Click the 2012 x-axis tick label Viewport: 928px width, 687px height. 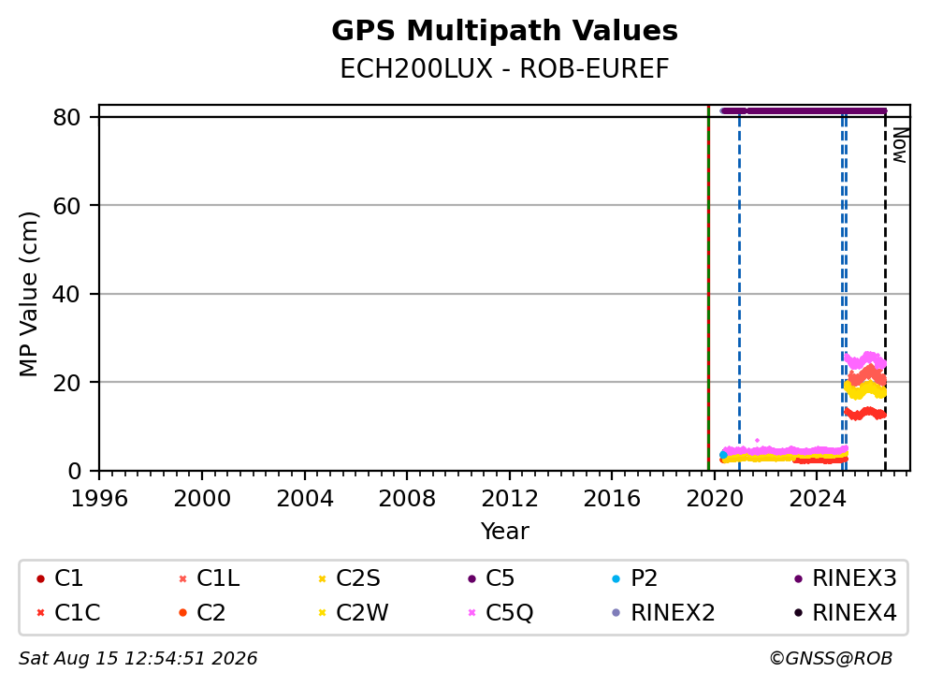pyautogui.click(x=510, y=499)
